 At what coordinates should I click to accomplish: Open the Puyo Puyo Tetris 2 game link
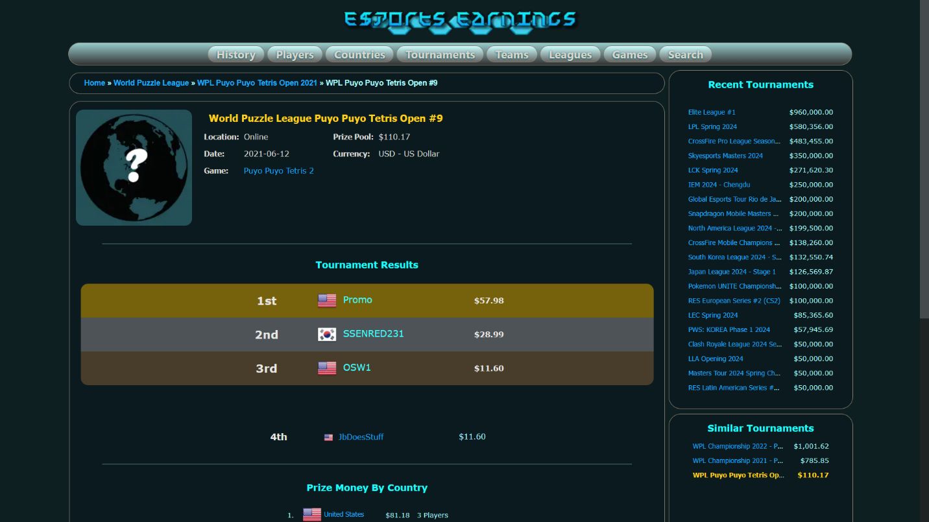(278, 171)
